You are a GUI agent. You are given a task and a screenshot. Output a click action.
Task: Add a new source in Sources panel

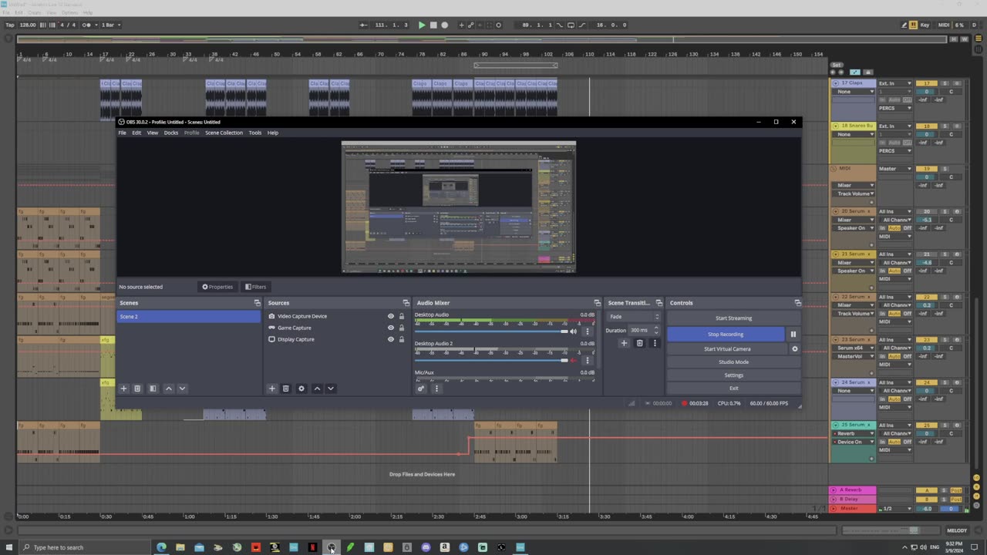point(271,388)
